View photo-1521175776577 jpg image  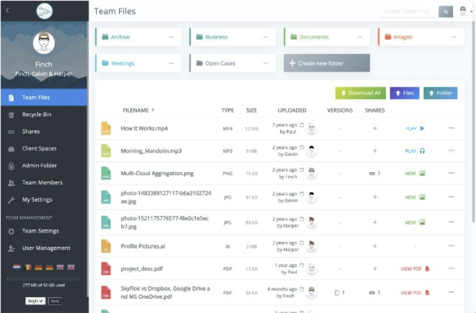[415, 222]
